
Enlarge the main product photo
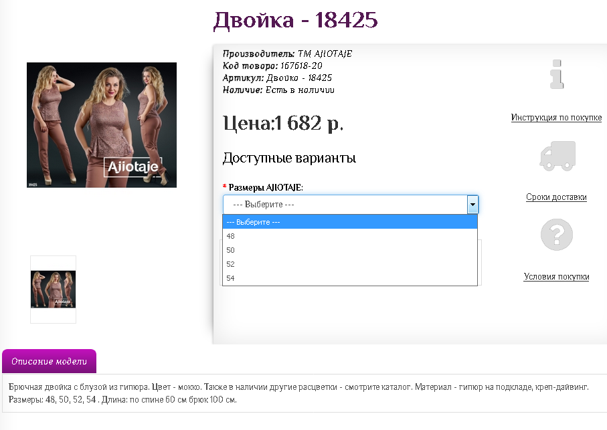(x=102, y=125)
